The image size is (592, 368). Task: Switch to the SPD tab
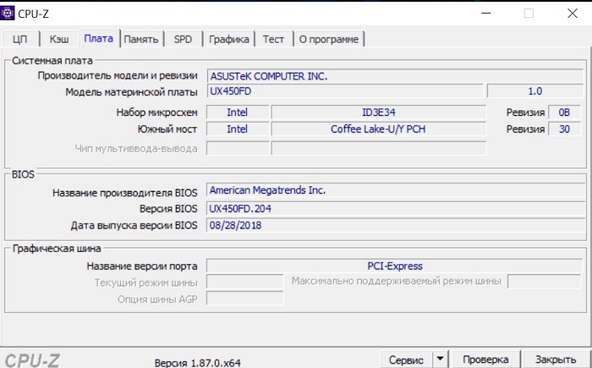coord(184,39)
